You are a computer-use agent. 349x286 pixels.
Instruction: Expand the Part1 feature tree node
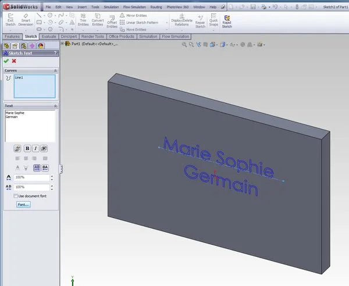[x=62, y=44]
